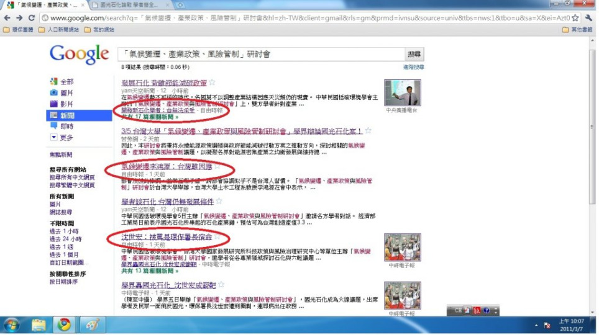This screenshot has height=335, width=599.
Task: Bookmark this page using the star icon
Action: click(x=575, y=18)
